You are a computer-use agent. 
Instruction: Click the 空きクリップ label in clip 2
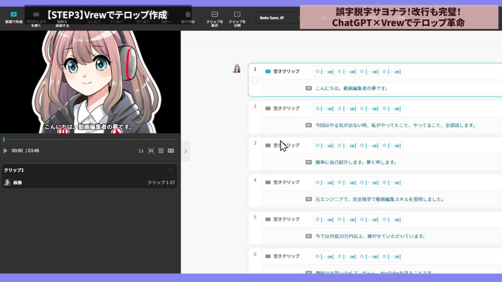(286, 108)
